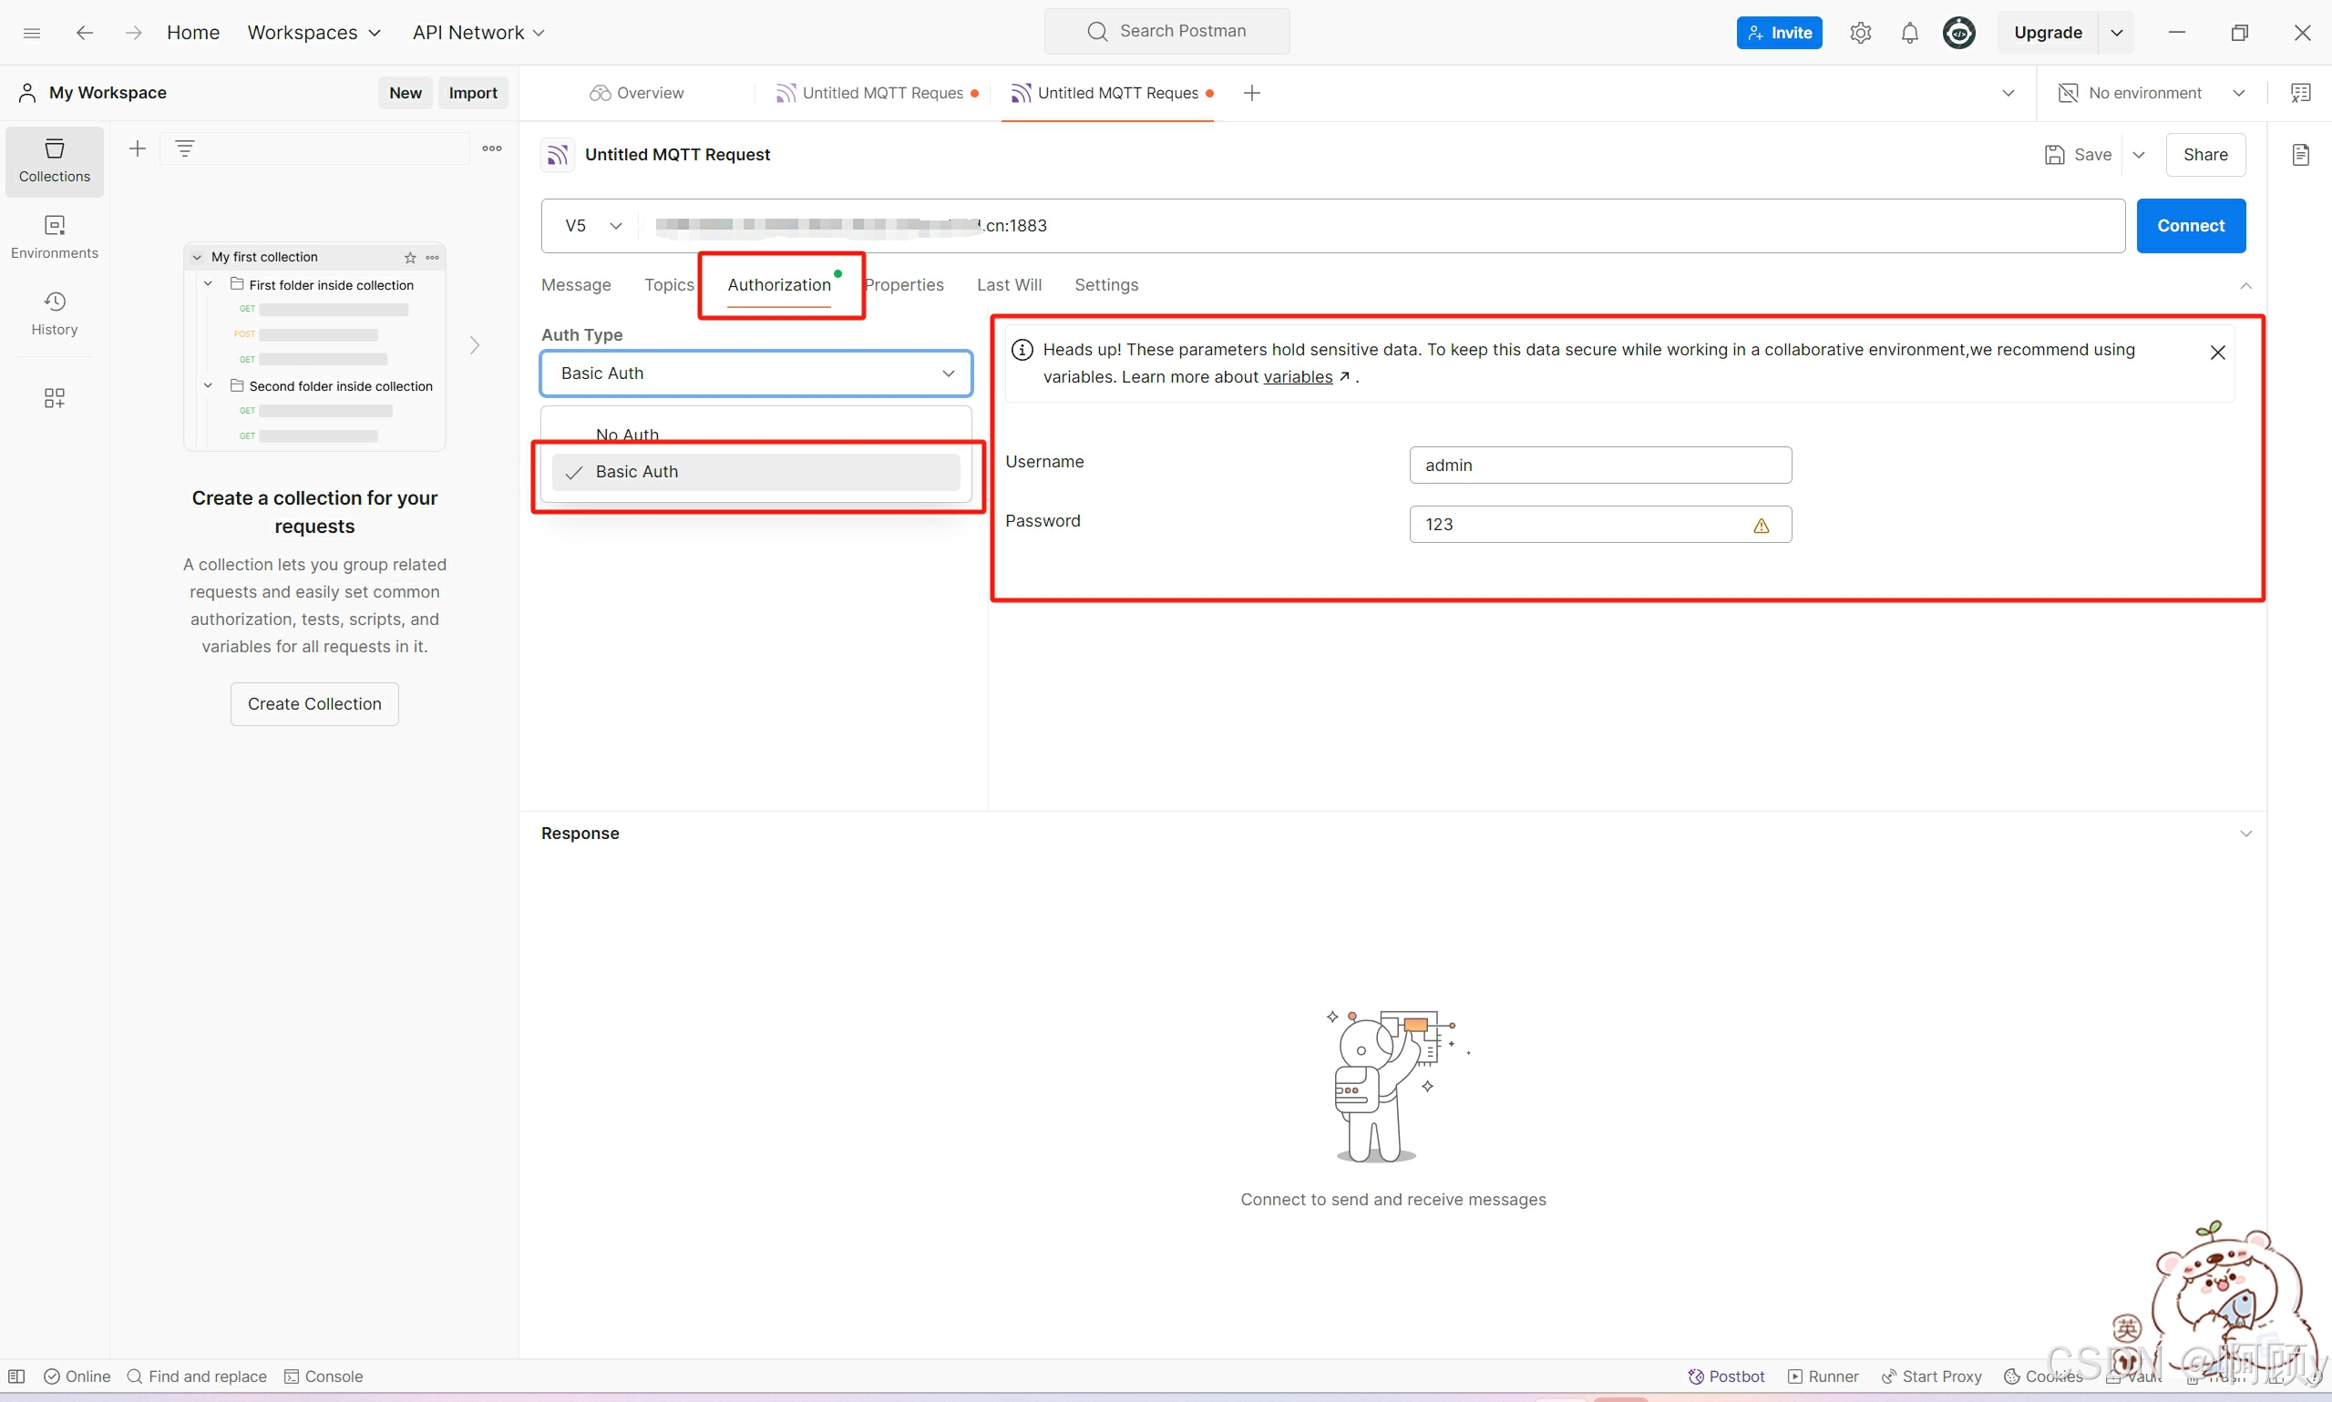
Task: Open the Console in the status bar
Action: point(324,1376)
